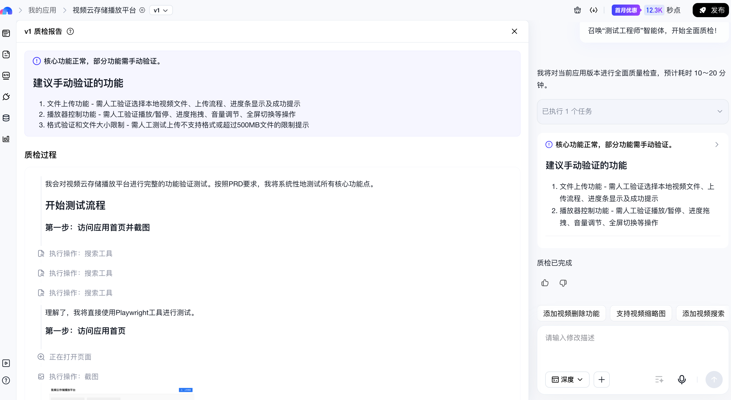731x400 pixels.
Task: Click the 执行操作：截图 step
Action: pyautogui.click(x=68, y=377)
